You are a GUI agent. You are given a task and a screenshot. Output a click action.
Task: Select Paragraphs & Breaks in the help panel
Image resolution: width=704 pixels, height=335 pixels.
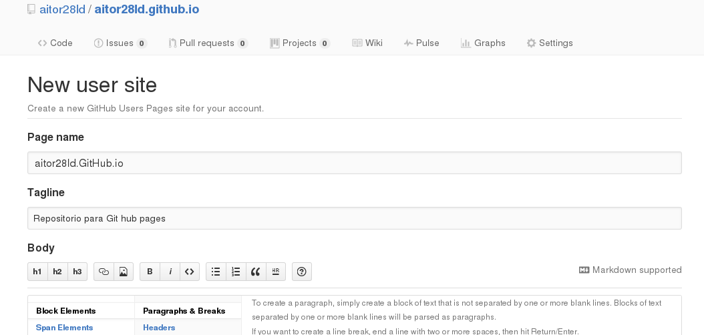coord(184,311)
